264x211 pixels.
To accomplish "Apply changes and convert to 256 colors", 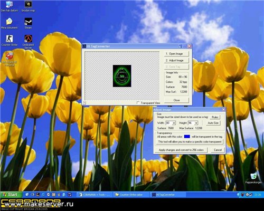I will (181, 150).
